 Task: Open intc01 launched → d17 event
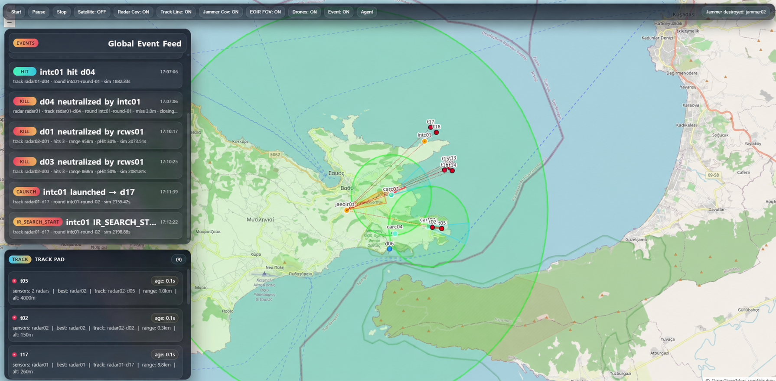click(x=95, y=195)
